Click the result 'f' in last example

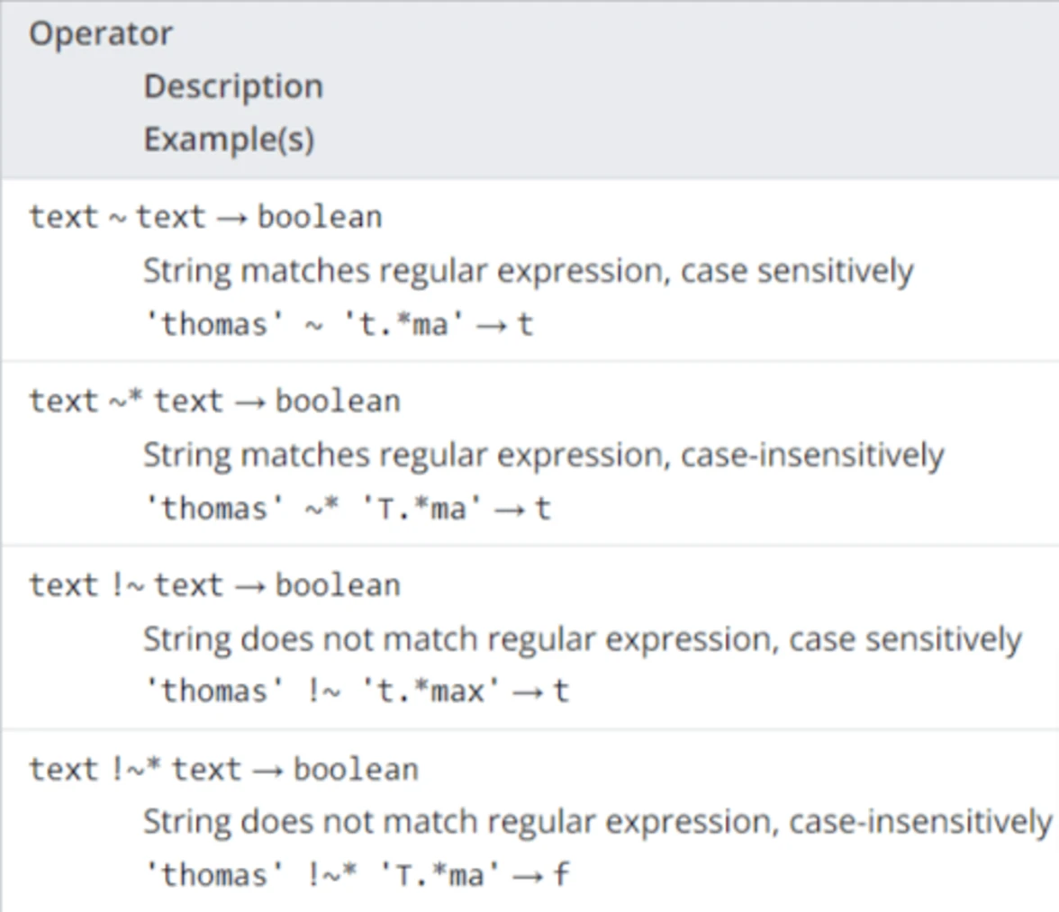click(562, 874)
